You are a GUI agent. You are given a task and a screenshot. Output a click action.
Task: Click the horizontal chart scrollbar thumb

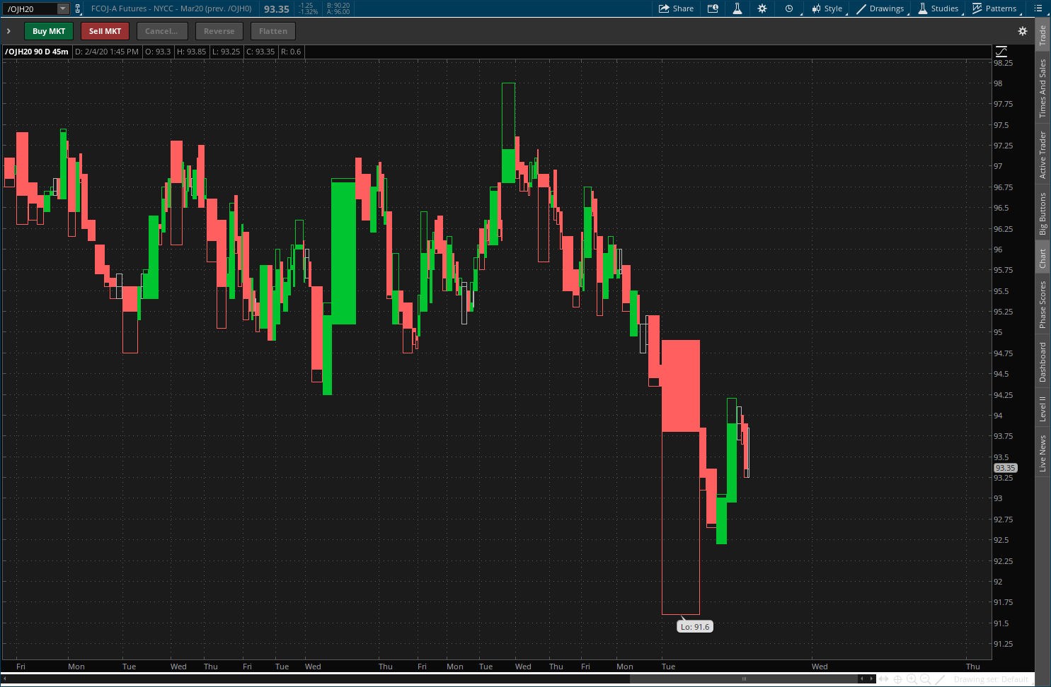point(743,679)
